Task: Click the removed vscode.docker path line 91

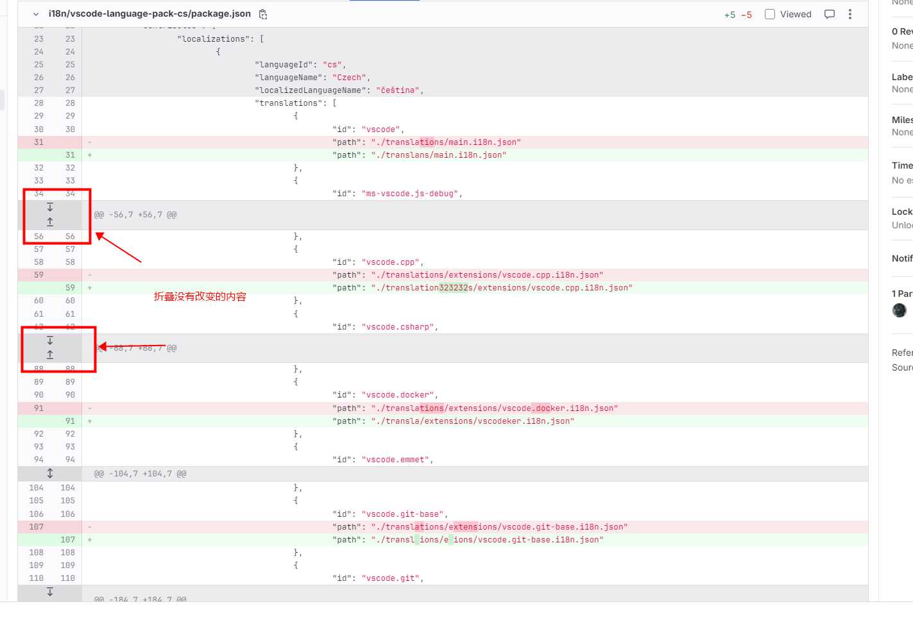Action: pyautogui.click(x=475, y=408)
